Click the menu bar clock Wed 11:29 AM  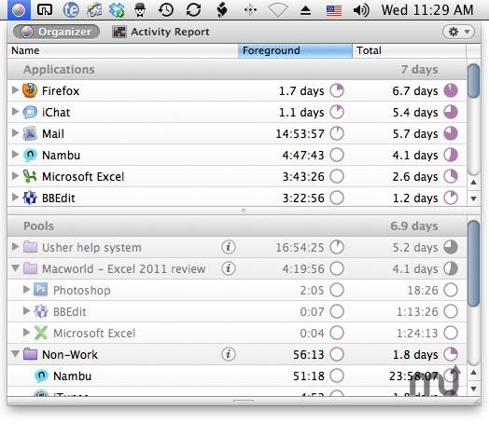click(x=427, y=10)
